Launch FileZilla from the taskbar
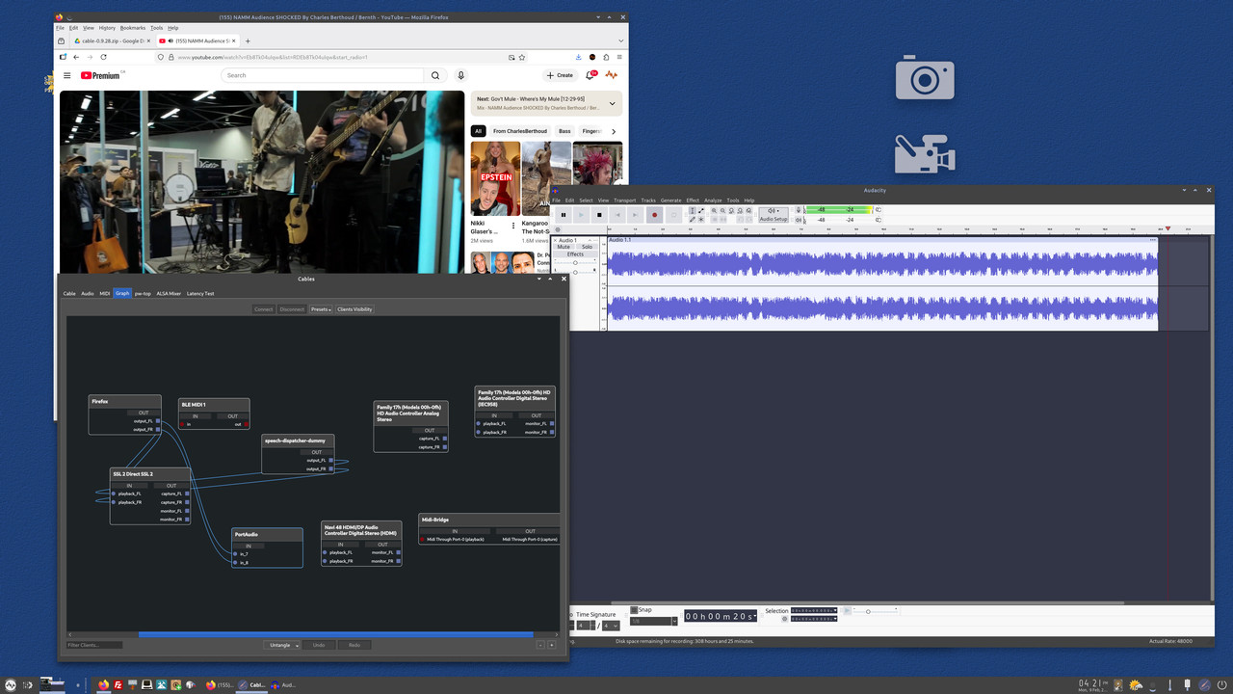1233x694 pixels. (x=118, y=685)
